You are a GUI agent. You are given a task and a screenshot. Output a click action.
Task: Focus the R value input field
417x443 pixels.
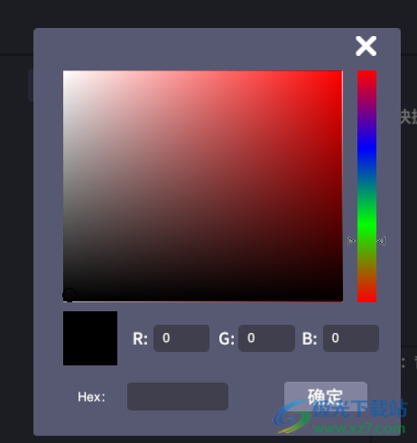(181, 338)
